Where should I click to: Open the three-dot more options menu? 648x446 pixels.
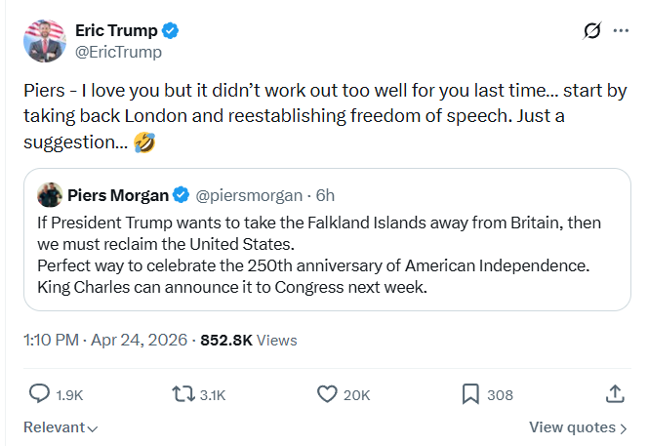coord(621,30)
